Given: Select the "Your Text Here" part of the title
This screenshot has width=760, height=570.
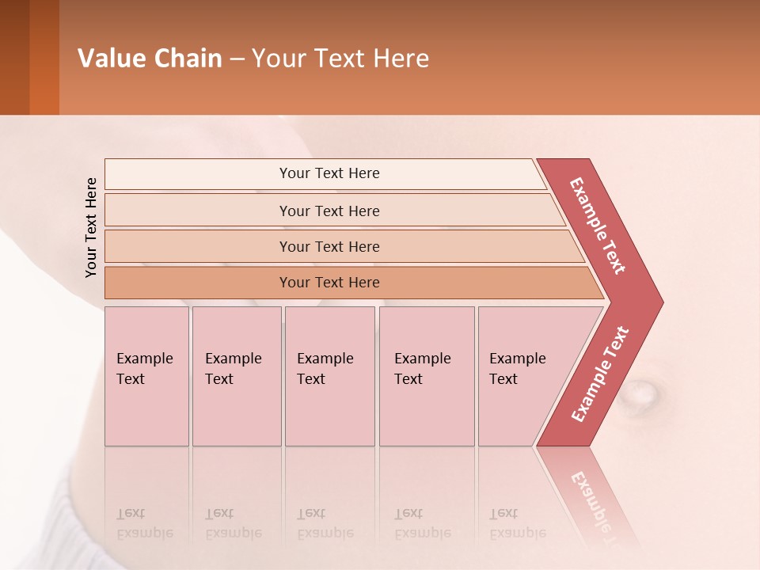Looking at the screenshot, I should (x=340, y=59).
